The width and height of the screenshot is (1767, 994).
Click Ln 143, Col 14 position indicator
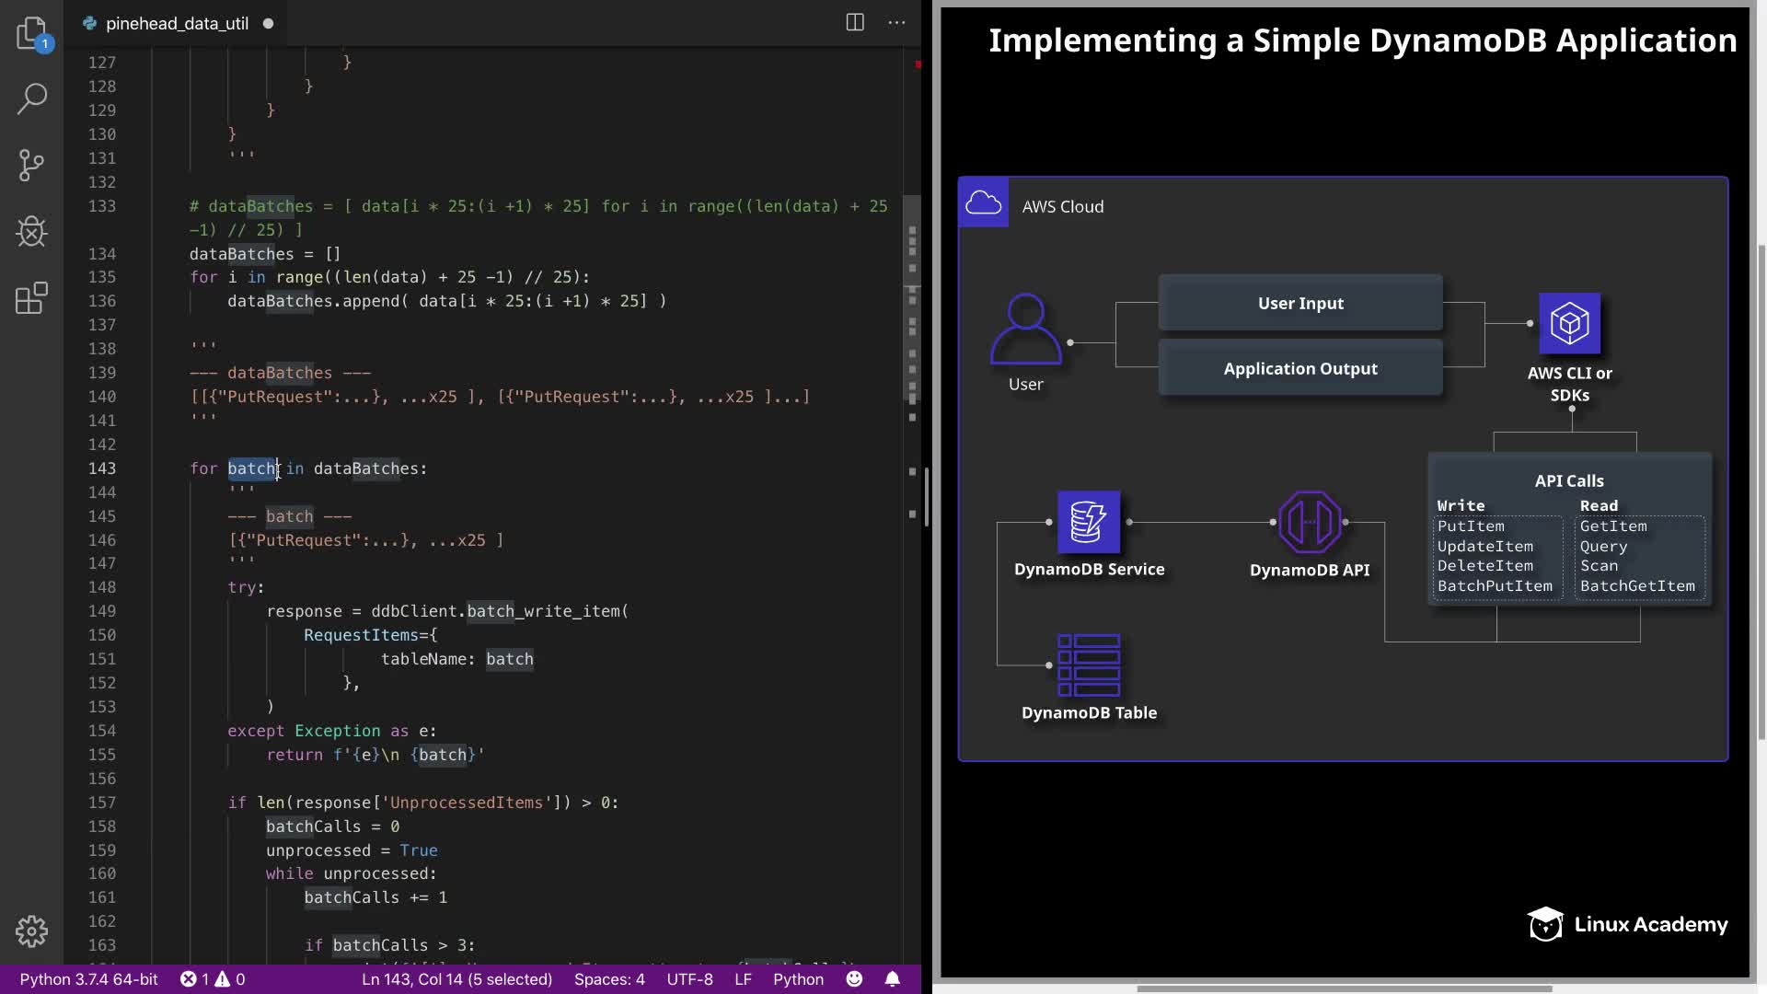(x=456, y=979)
